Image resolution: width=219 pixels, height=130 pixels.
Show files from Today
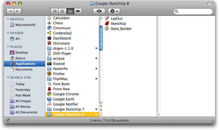pyautogui.click(x=17, y=84)
